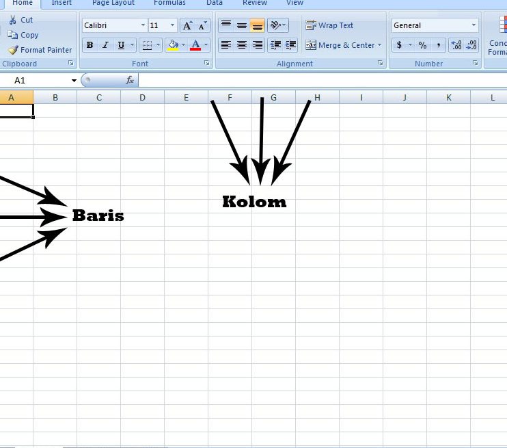This screenshot has height=448, width=507.
Task: Activate the Format Painter brush
Action: point(13,50)
